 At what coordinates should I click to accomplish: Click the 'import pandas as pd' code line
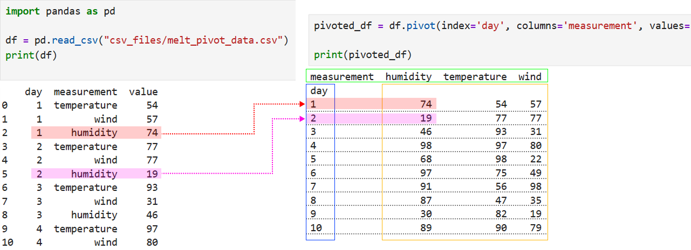[x=60, y=11]
